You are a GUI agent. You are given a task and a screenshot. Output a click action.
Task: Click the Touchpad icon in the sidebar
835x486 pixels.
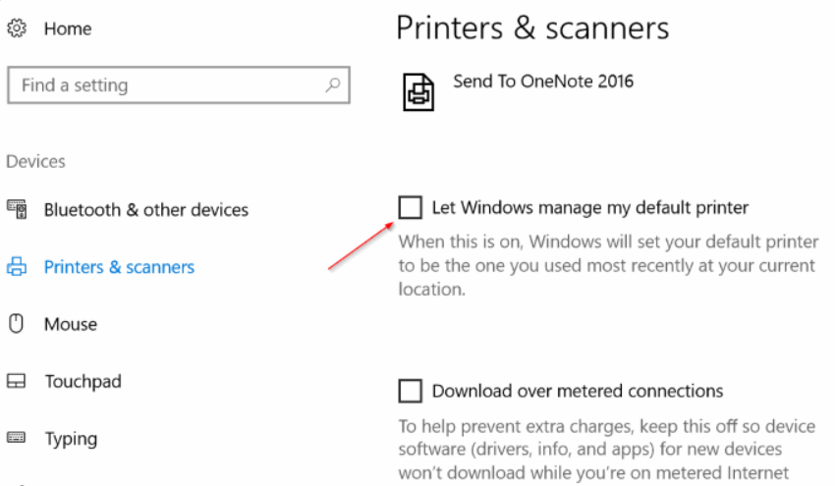(17, 381)
